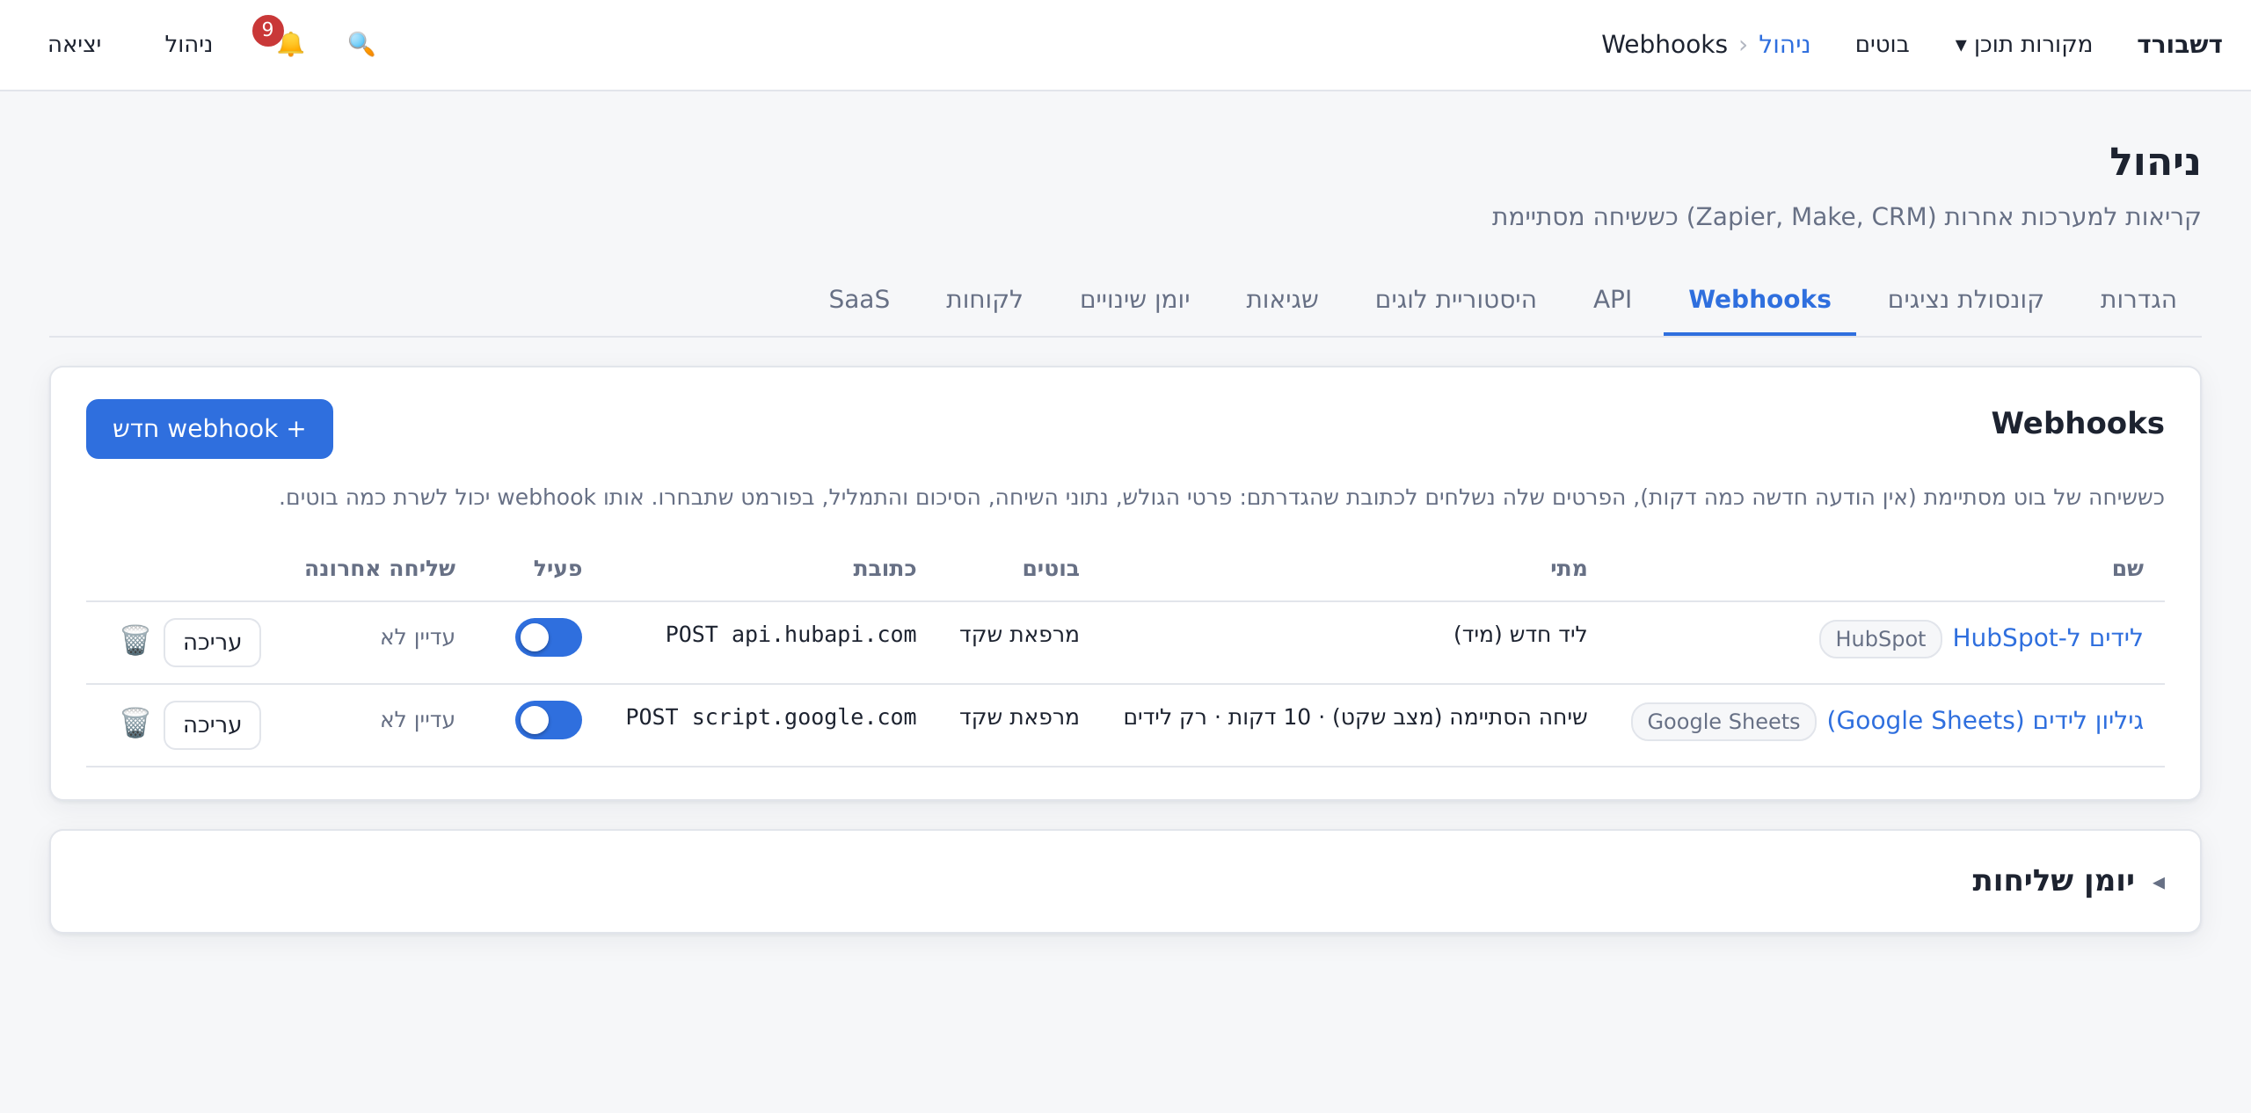Switch to the קונסולת נציגים tab
This screenshot has height=1113, width=2251.
1965,300
